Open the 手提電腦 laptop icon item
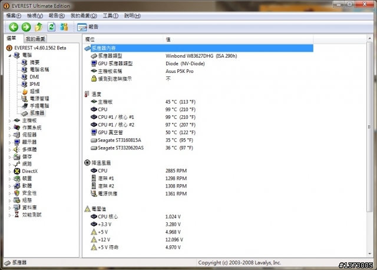The image size is (377, 270). (x=25, y=106)
